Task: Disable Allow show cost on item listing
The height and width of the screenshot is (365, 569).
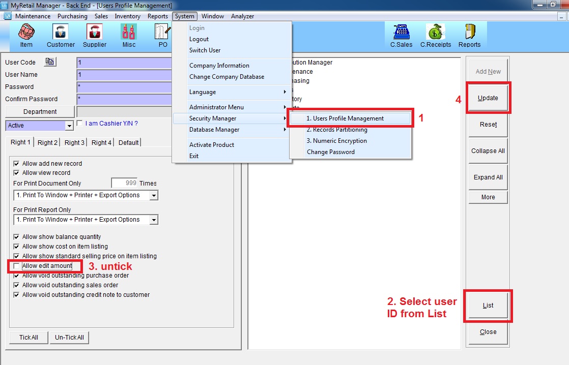Action: coord(17,247)
